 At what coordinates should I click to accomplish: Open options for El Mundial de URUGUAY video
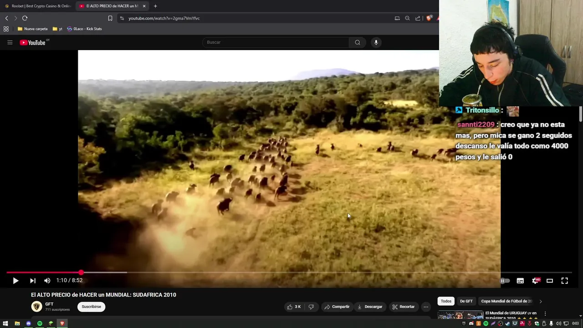(x=545, y=314)
